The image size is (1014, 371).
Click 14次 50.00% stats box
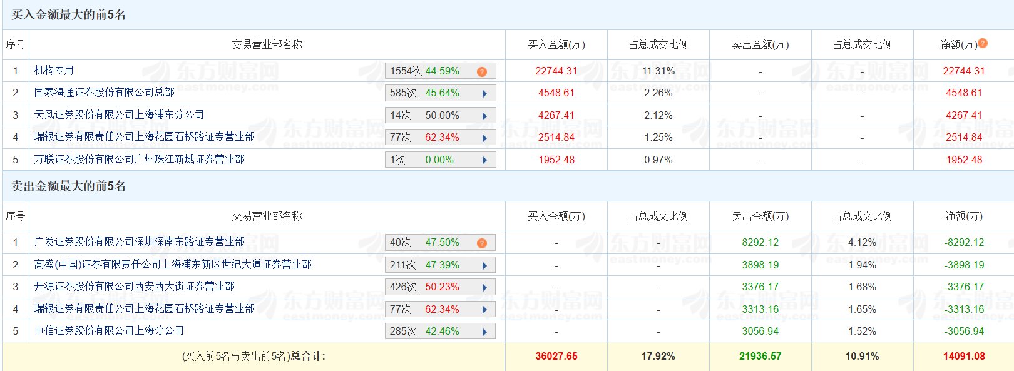pos(440,116)
